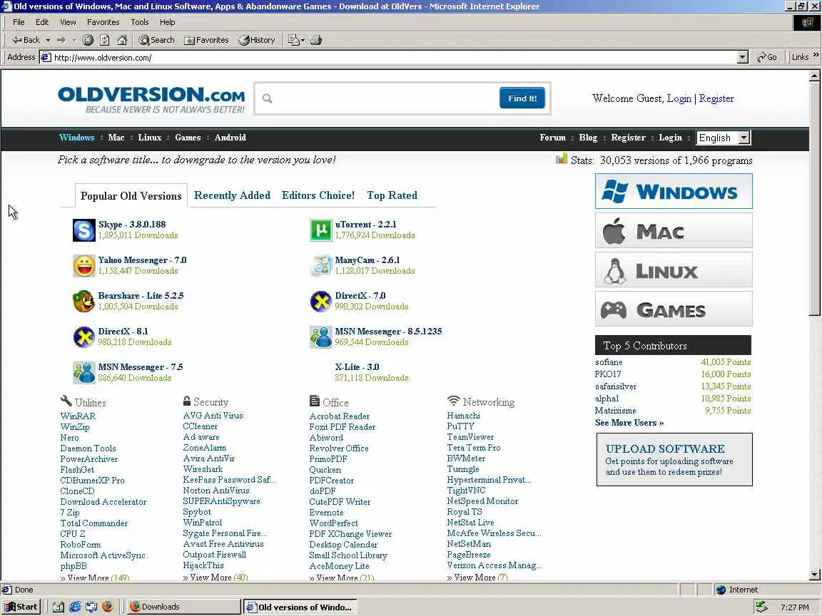Click the X-Lite - 3.0 link
The image size is (822, 616).
point(357,367)
